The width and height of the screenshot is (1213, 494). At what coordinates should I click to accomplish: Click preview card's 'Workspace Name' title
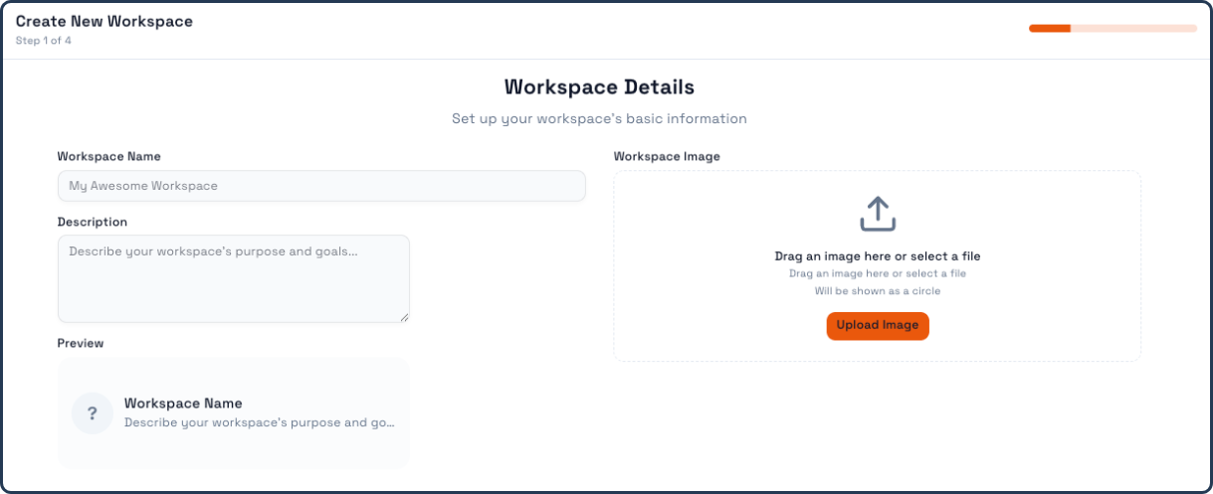[x=183, y=404]
